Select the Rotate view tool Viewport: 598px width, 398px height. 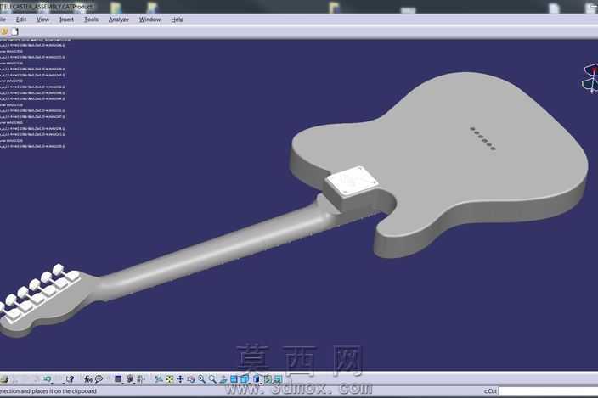tap(190, 379)
